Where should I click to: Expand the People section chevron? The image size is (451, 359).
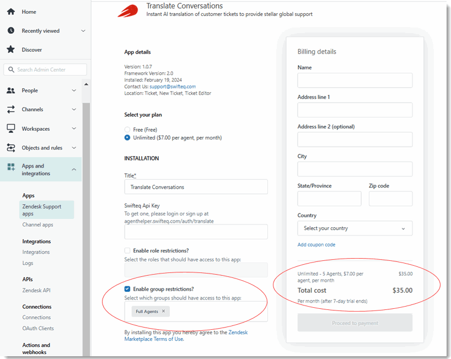(x=74, y=90)
